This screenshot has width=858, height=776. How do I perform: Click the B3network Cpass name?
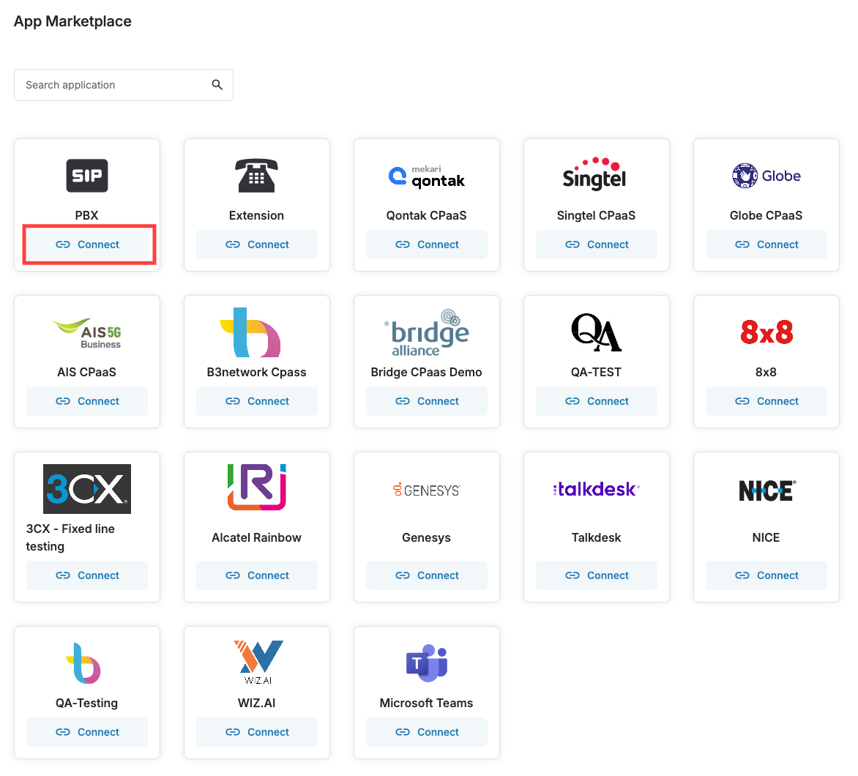tap(257, 372)
